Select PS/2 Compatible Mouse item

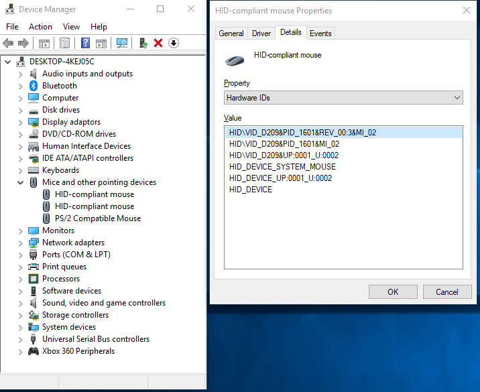coord(98,218)
